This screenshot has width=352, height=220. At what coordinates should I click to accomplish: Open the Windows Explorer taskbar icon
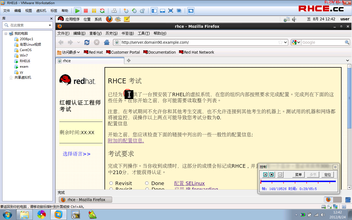tap(24, 215)
